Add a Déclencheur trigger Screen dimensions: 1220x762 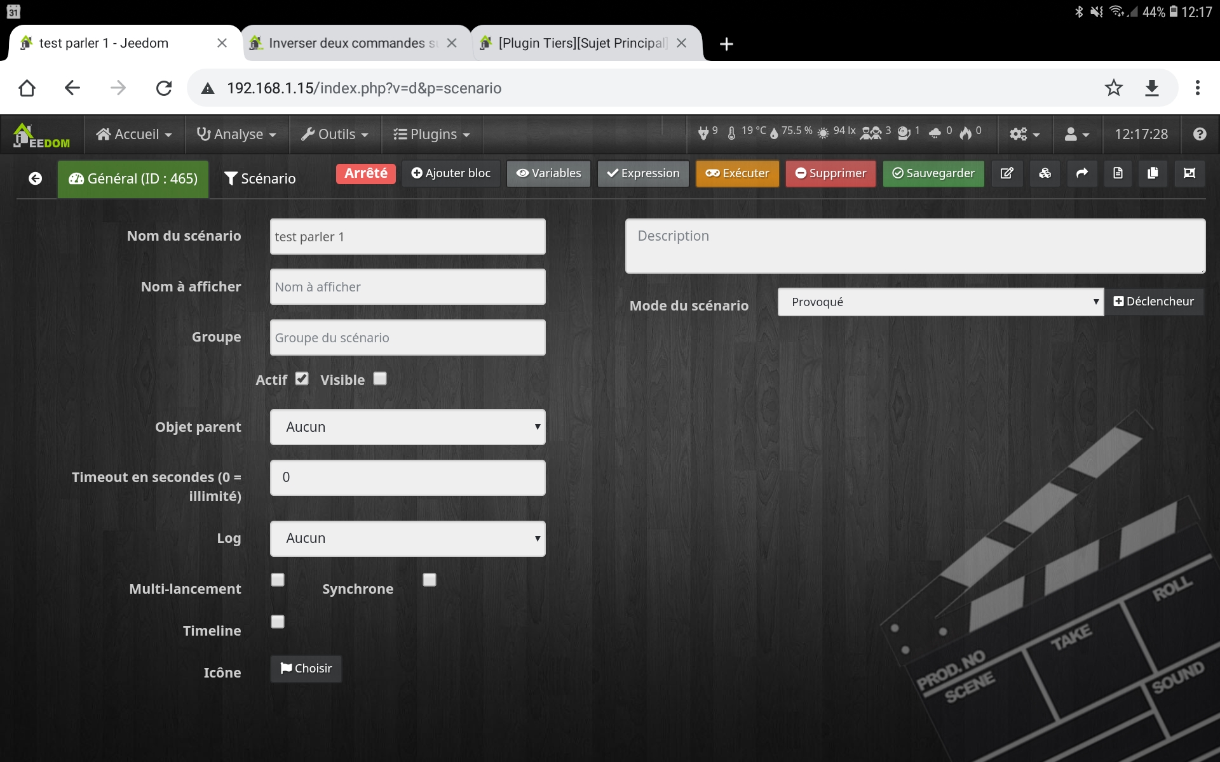pos(1154,302)
